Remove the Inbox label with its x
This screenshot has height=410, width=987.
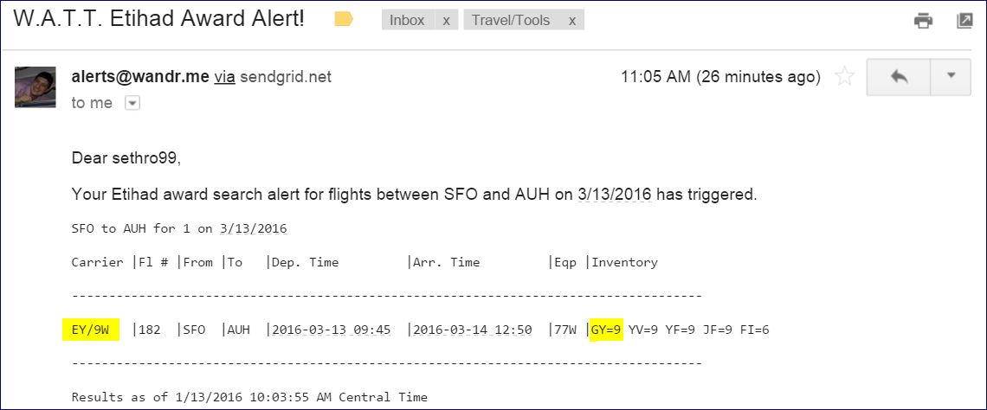(446, 21)
